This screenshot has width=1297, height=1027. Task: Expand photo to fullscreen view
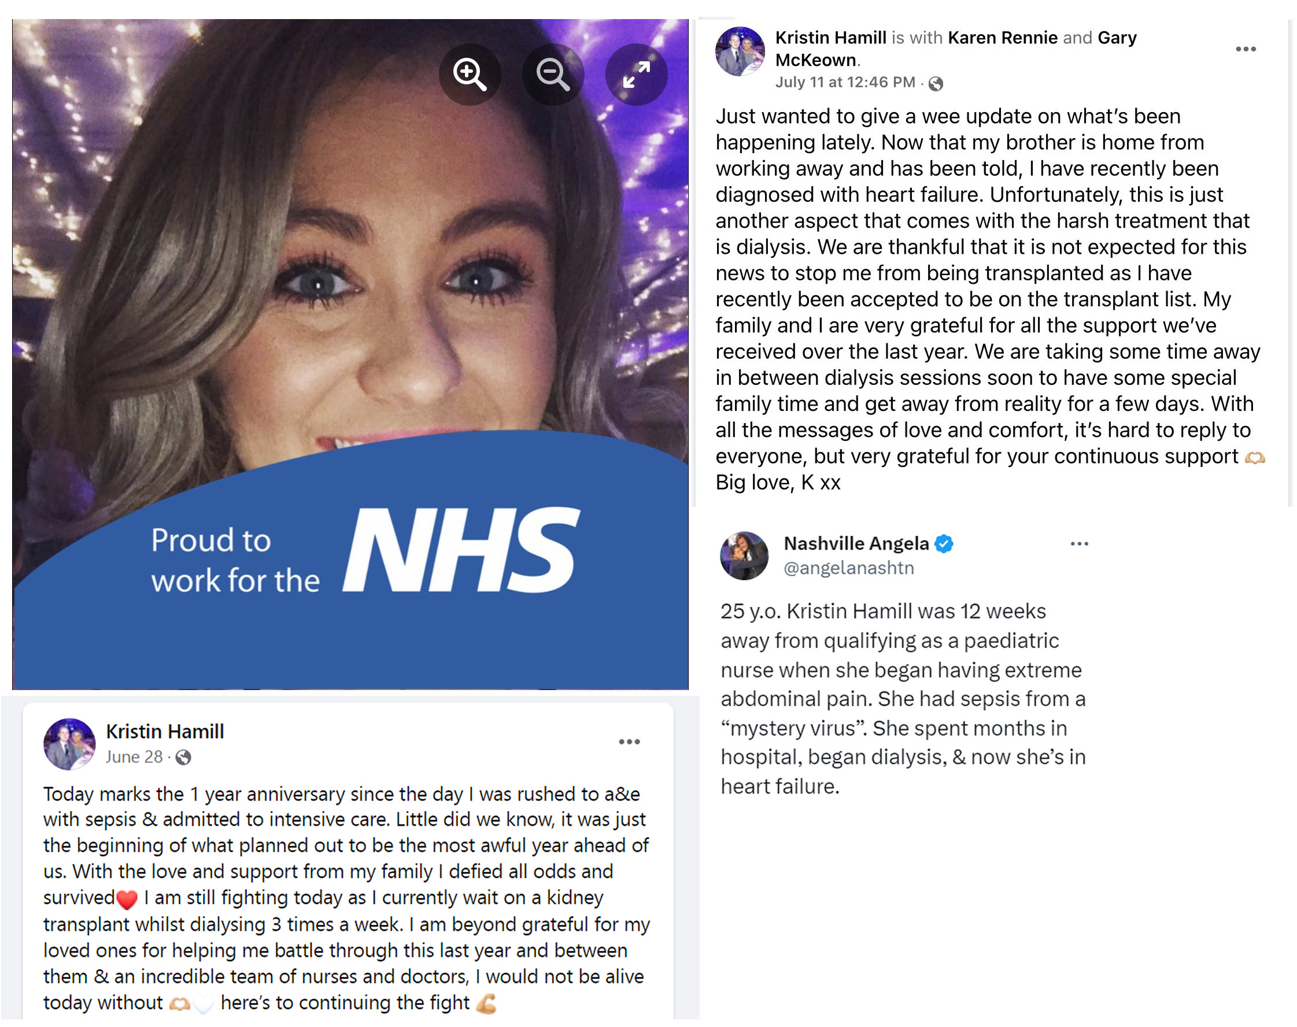[637, 75]
